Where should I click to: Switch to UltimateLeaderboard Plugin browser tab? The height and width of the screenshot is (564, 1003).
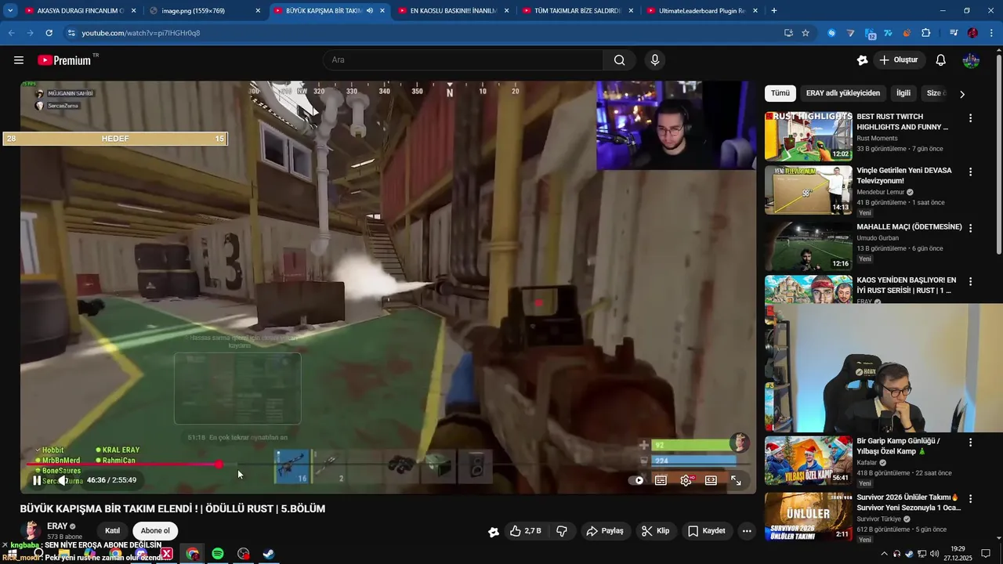pos(702,11)
